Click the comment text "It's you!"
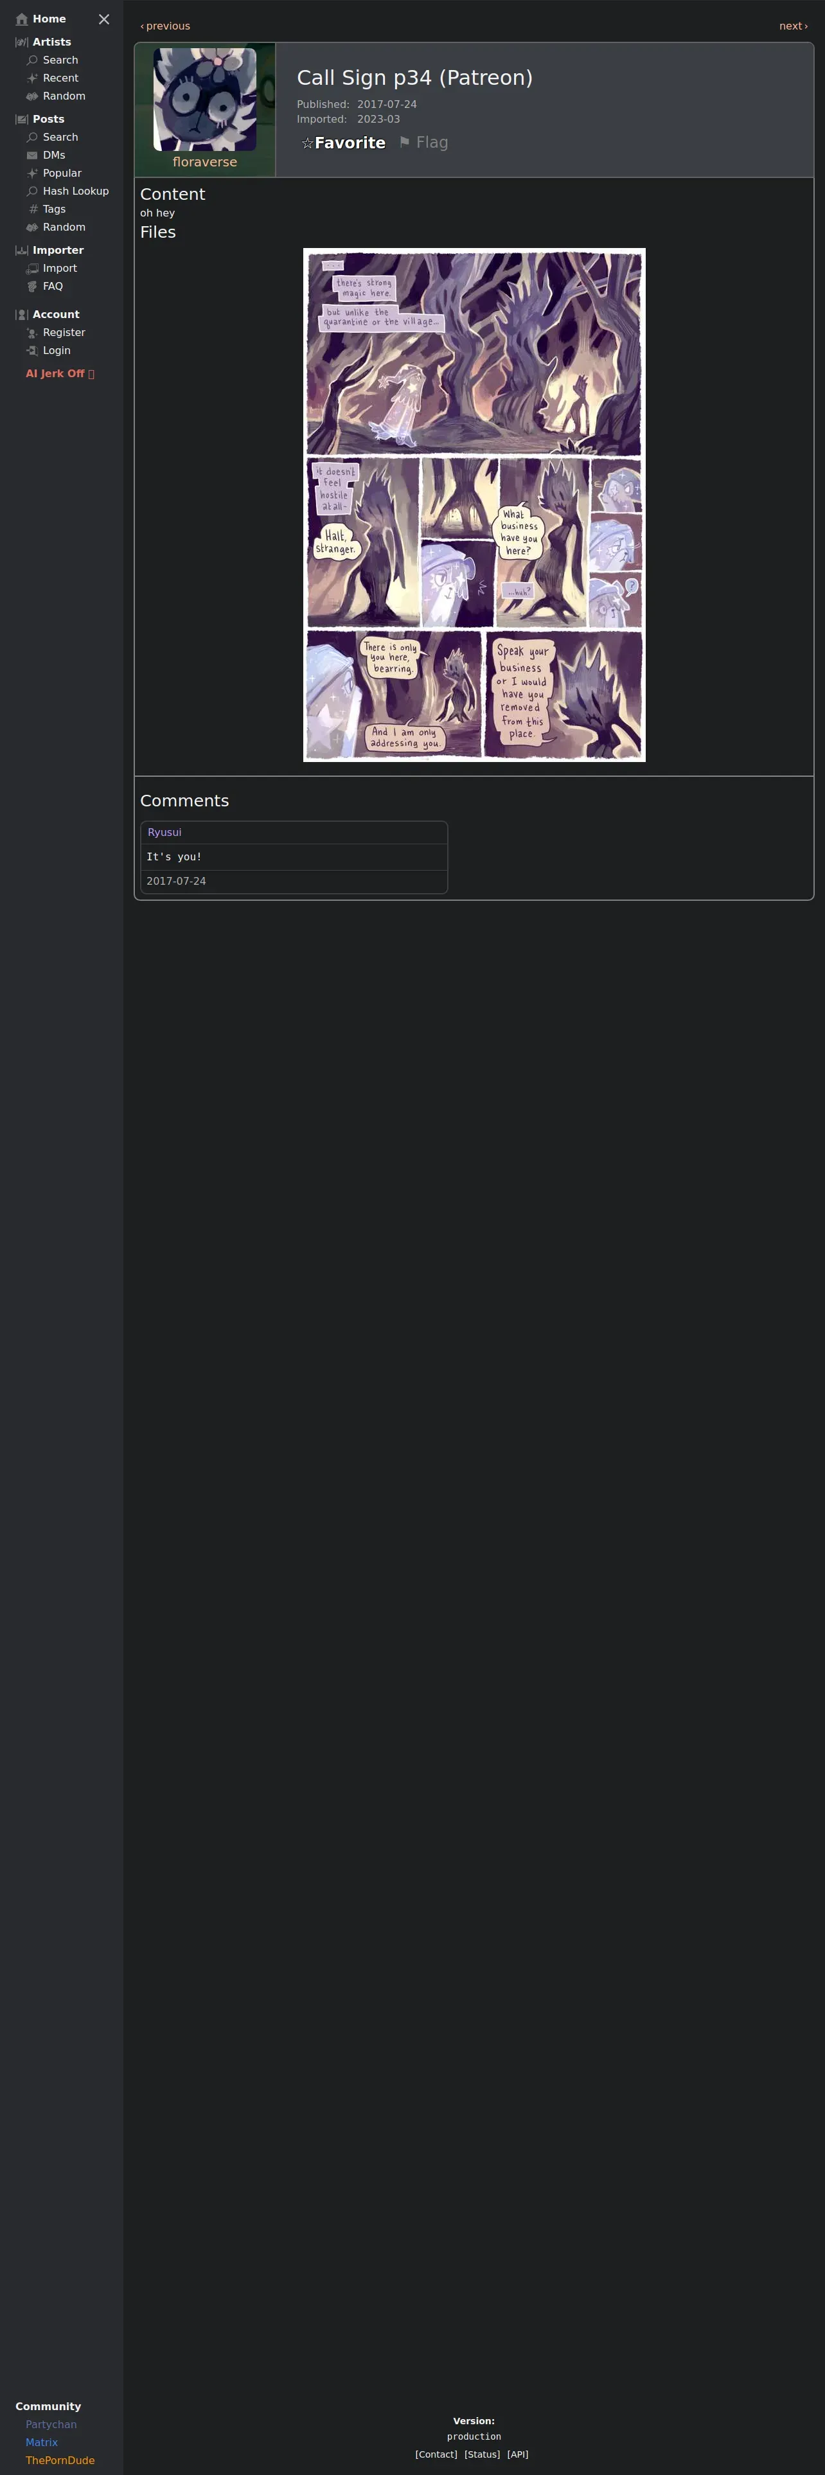 tap(174, 857)
